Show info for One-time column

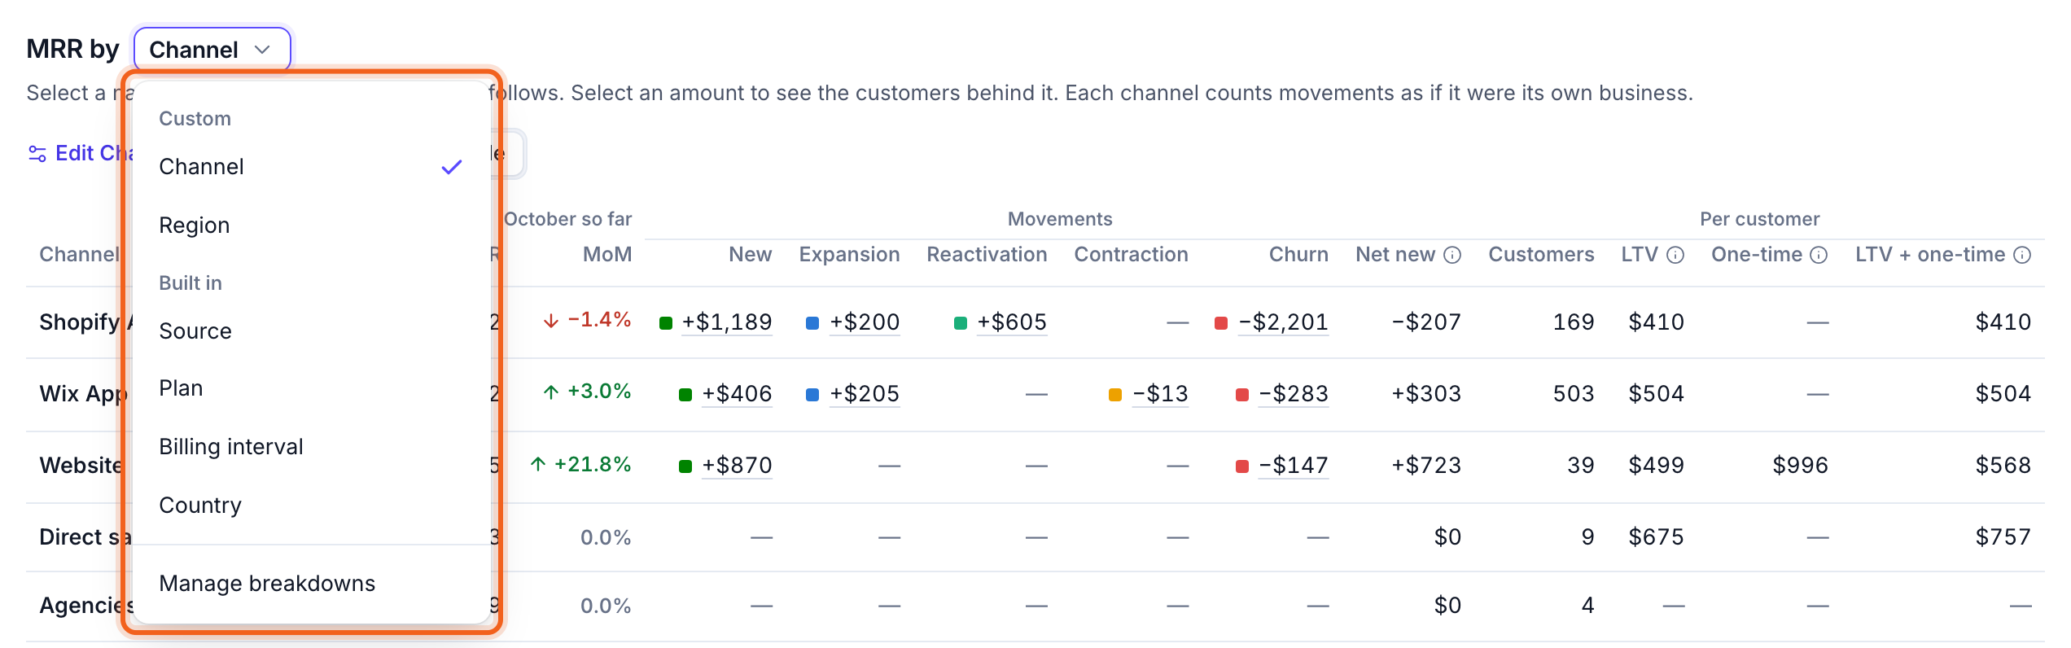point(1819,256)
